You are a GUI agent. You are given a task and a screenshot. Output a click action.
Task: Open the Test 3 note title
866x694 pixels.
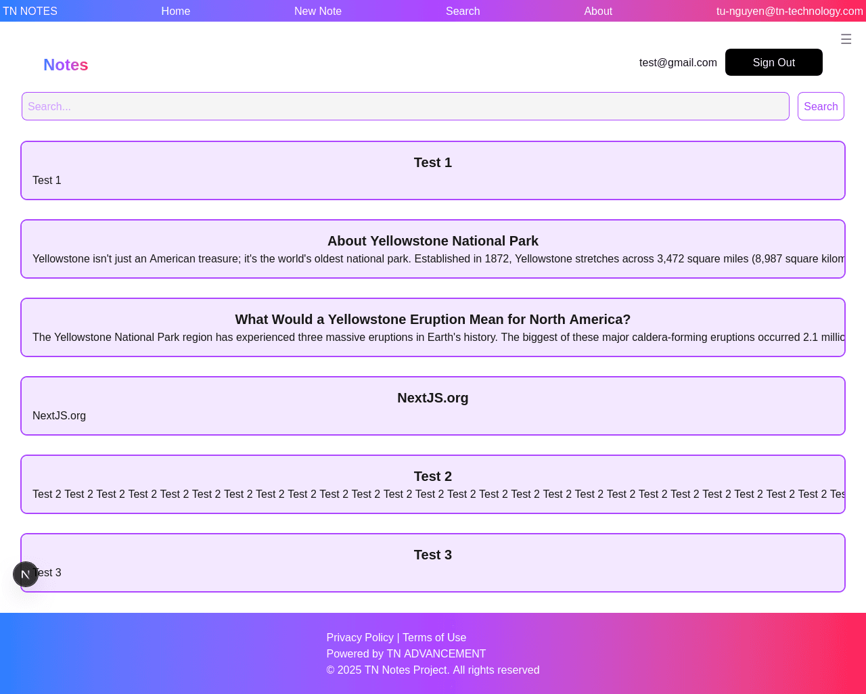pos(433,555)
